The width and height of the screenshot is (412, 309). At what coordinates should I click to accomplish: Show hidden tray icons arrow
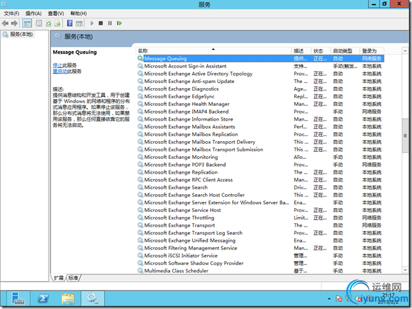pos(329,299)
